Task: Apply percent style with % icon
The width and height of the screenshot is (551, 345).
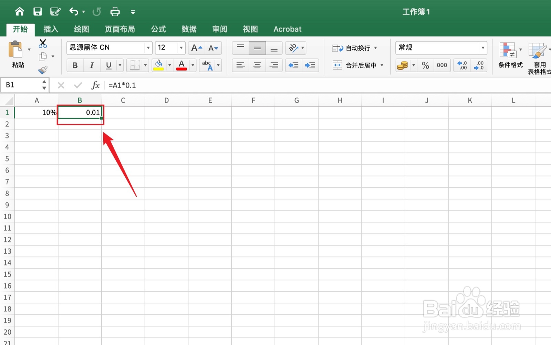Action: click(x=425, y=65)
